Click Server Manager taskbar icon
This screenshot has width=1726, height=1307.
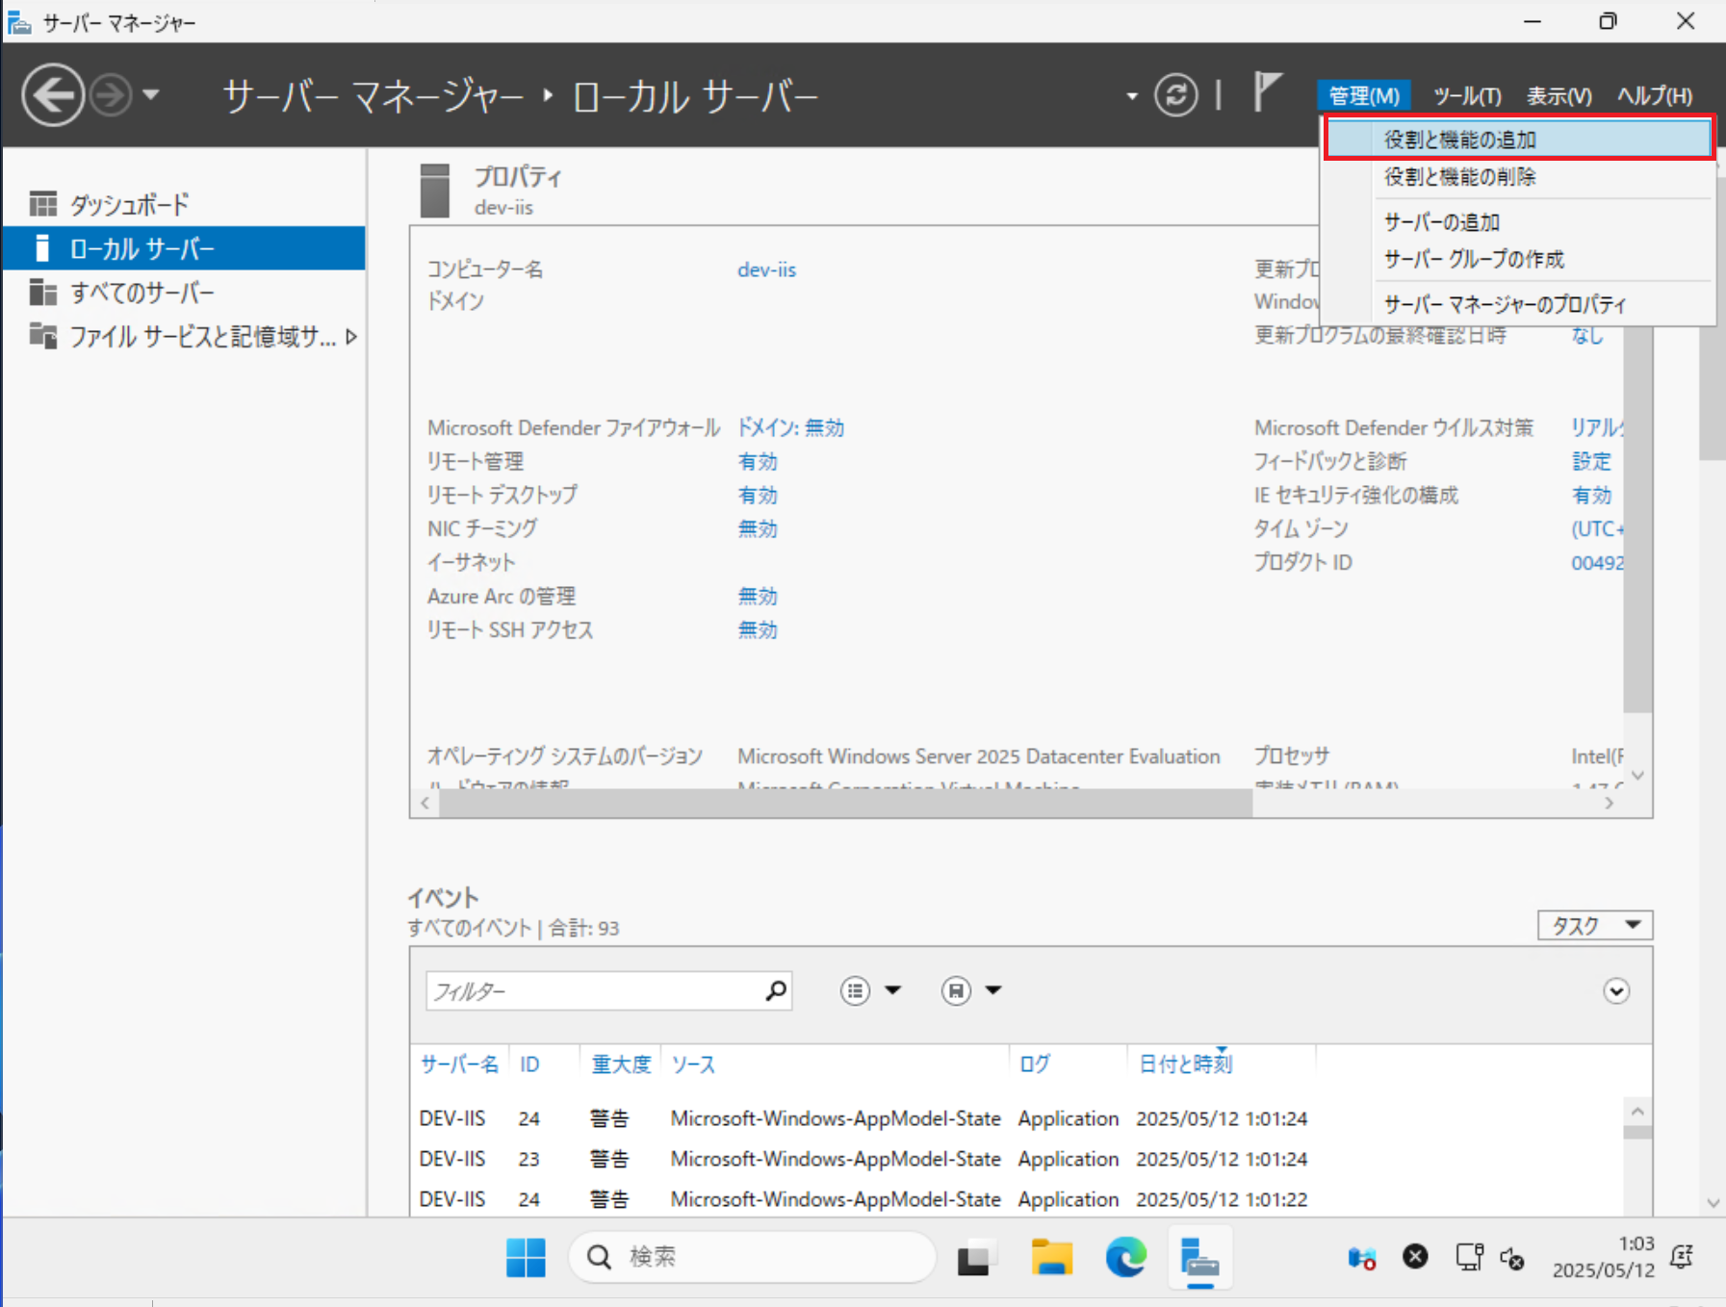[x=1199, y=1257]
